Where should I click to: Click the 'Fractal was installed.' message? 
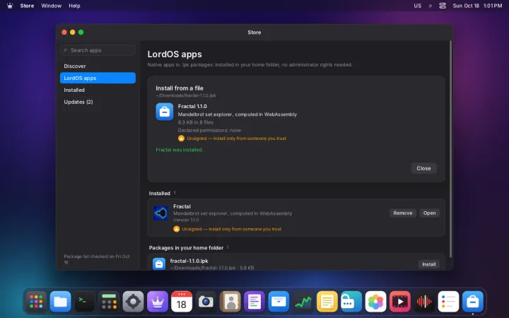(179, 150)
